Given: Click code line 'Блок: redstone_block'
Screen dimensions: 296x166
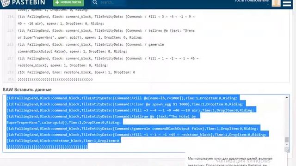Looking at the screenshot, I should 76,72.
